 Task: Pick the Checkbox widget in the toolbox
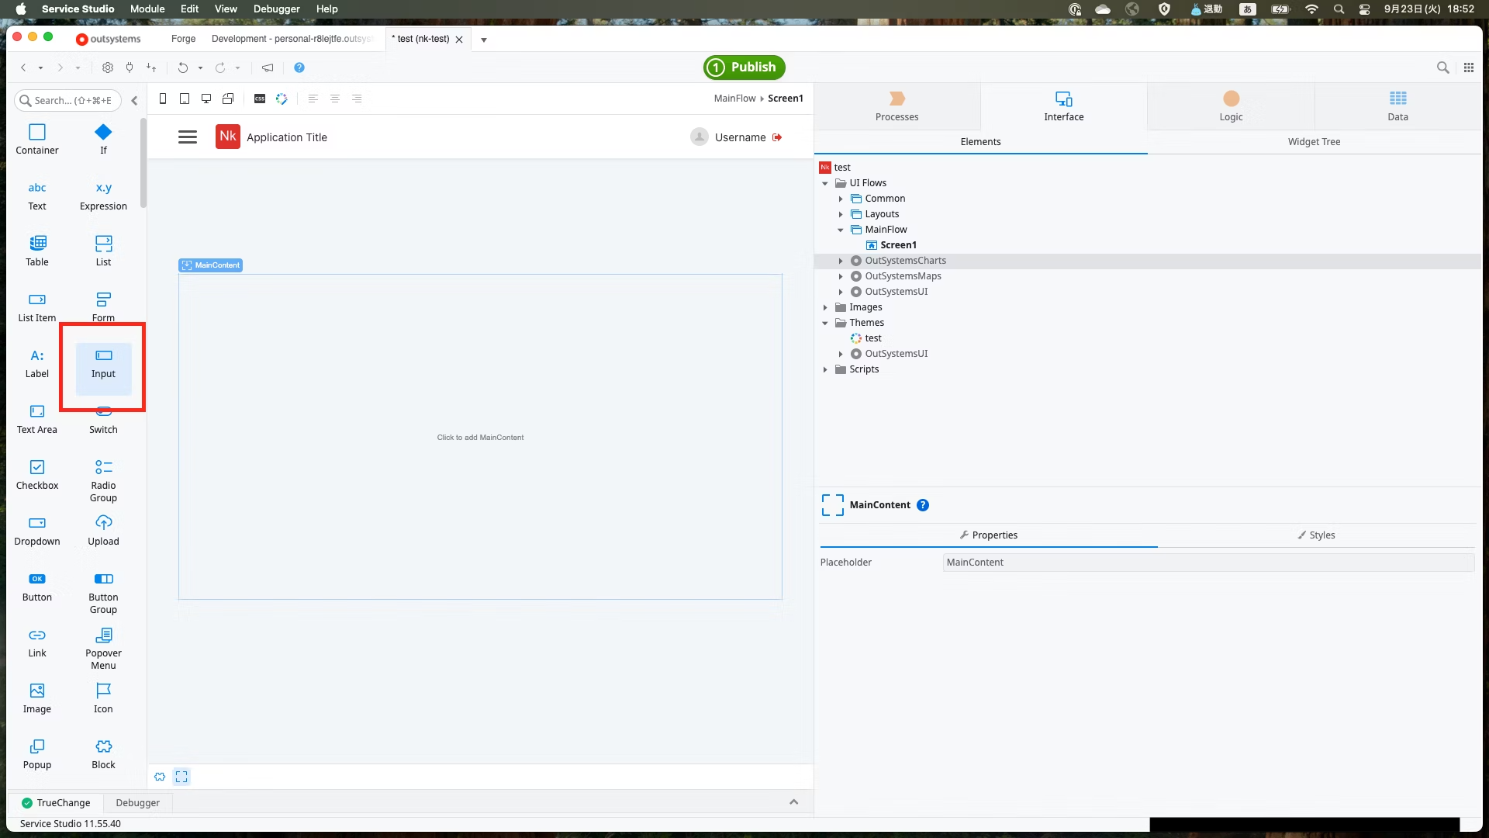[x=37, y=473]
